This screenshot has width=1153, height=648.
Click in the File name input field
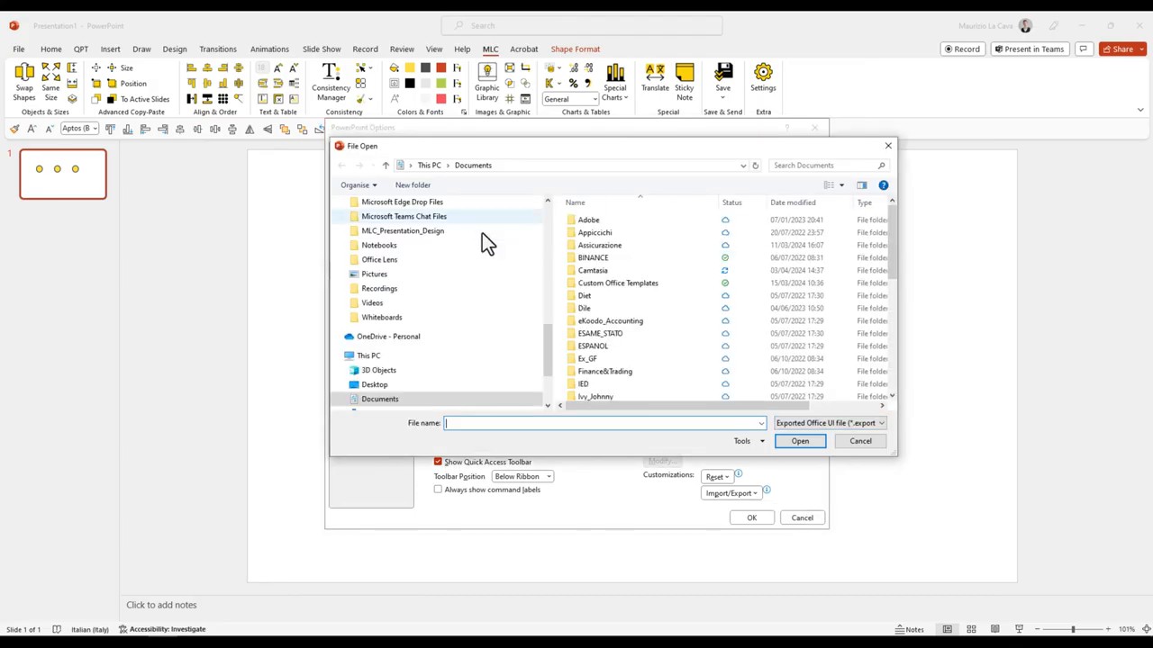[x=604, y=423]
